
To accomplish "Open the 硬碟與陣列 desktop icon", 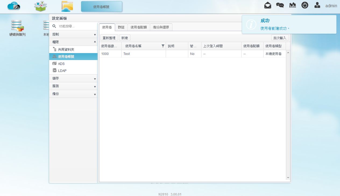I will (17, 28).
